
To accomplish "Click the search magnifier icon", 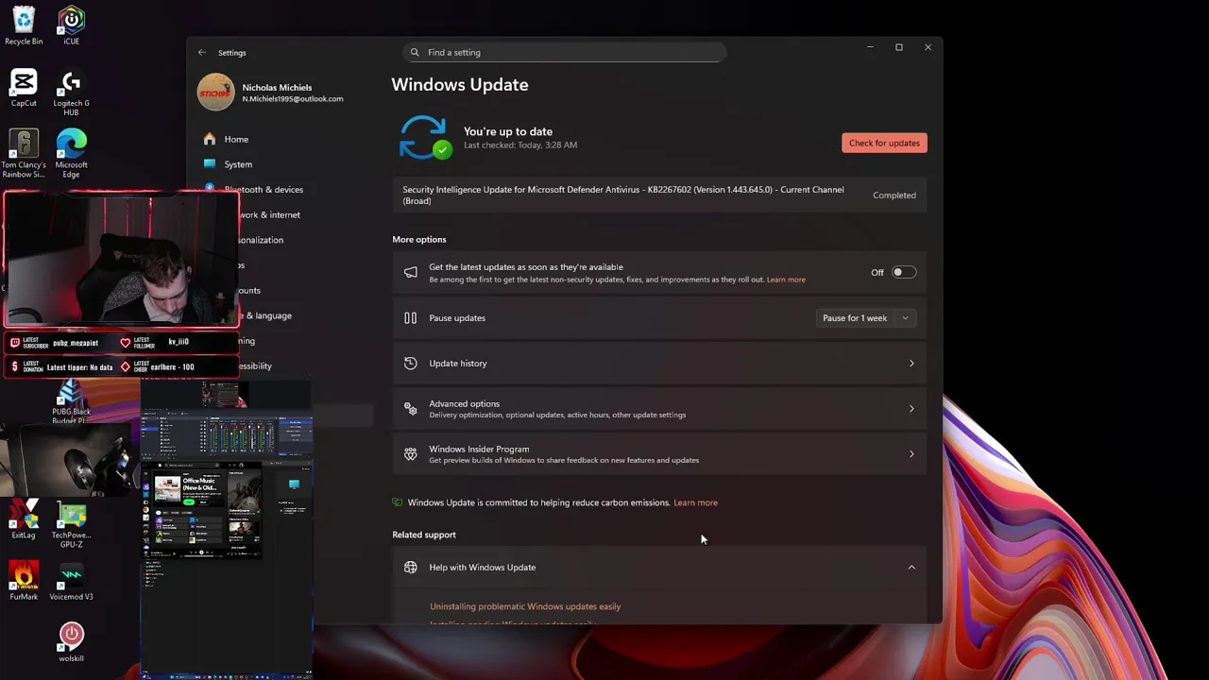I will tap(415, 53).
